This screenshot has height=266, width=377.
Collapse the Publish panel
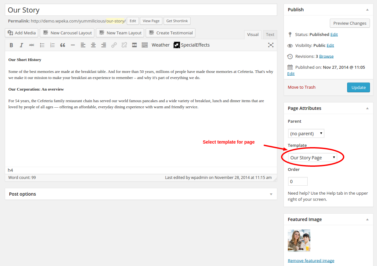pyautogui.click(x=367, y=10)
